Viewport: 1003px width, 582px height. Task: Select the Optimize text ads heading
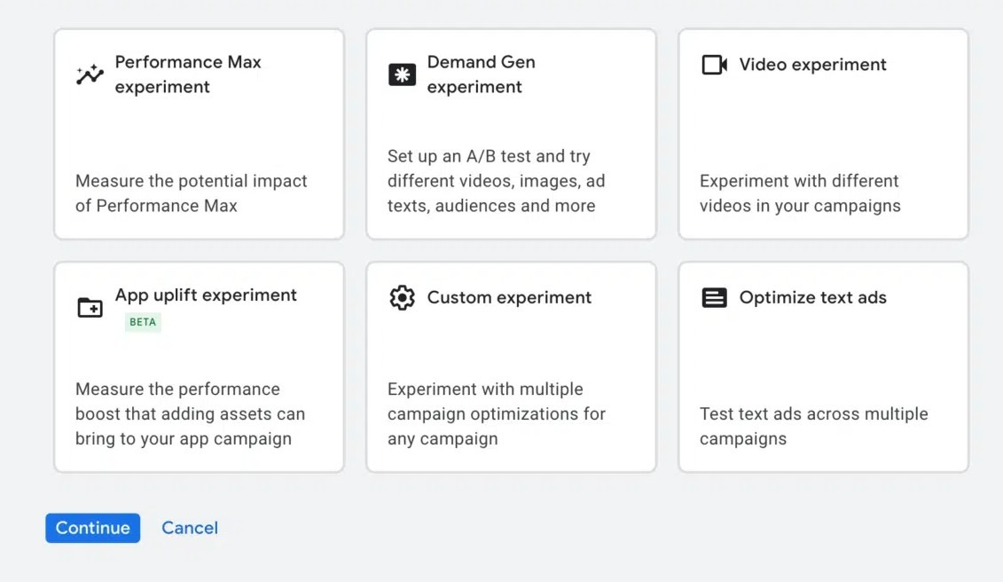pos(812,297)
